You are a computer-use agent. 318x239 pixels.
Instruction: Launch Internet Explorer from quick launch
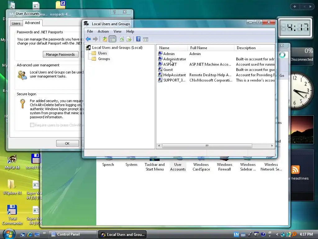pos(30,234)
